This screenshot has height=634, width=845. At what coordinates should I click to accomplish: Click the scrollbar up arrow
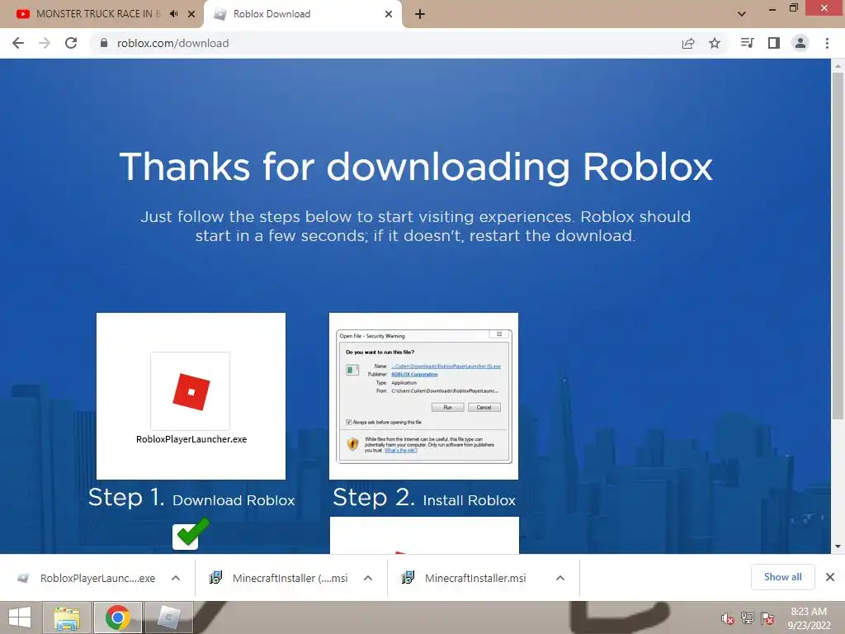(838, 66)
